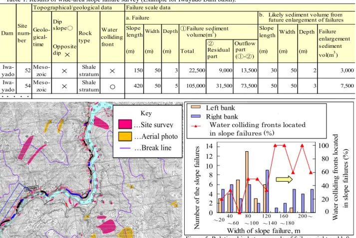The height and width of the screenshot is (238, 356).
Task: Click the tallest Left bank bar at 80
Action: pyautogui.click(x=247, y=182)
